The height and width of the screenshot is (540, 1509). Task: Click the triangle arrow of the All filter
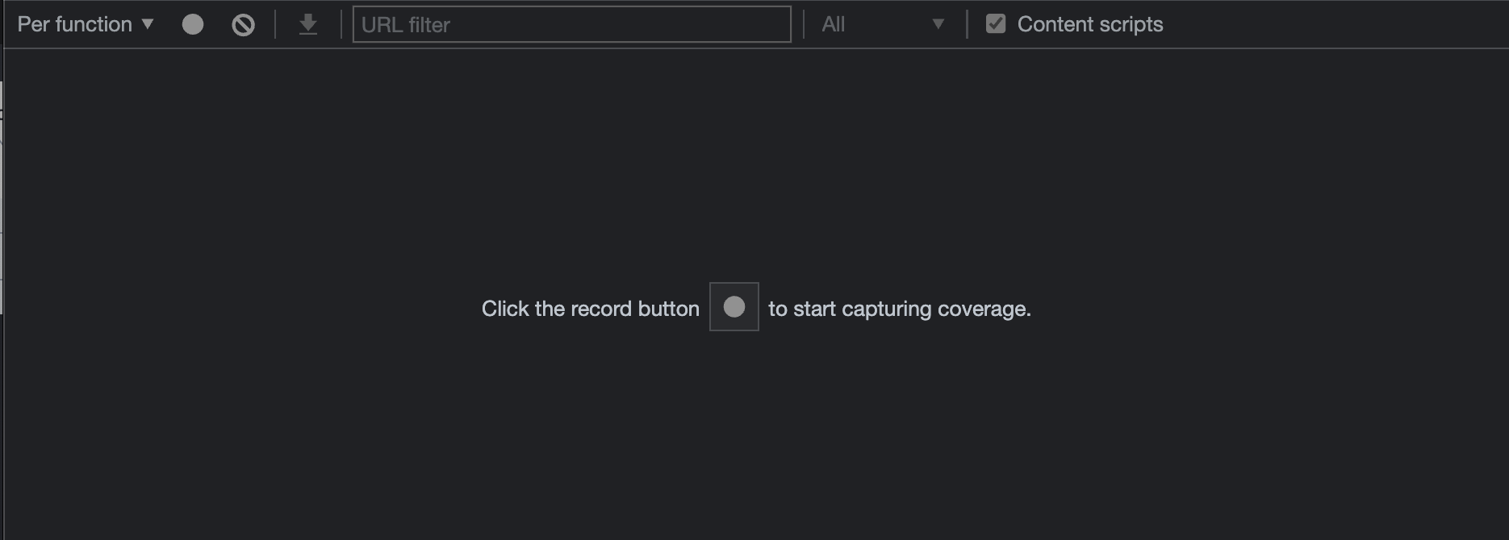(938, 24)
